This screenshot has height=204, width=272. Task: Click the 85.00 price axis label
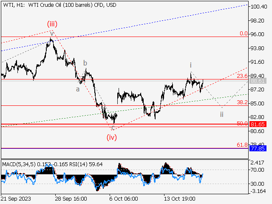[x=258, y=103]
